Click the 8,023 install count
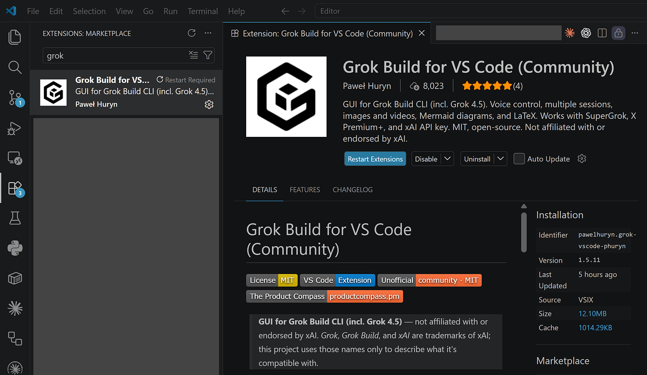 pos(427,86)
